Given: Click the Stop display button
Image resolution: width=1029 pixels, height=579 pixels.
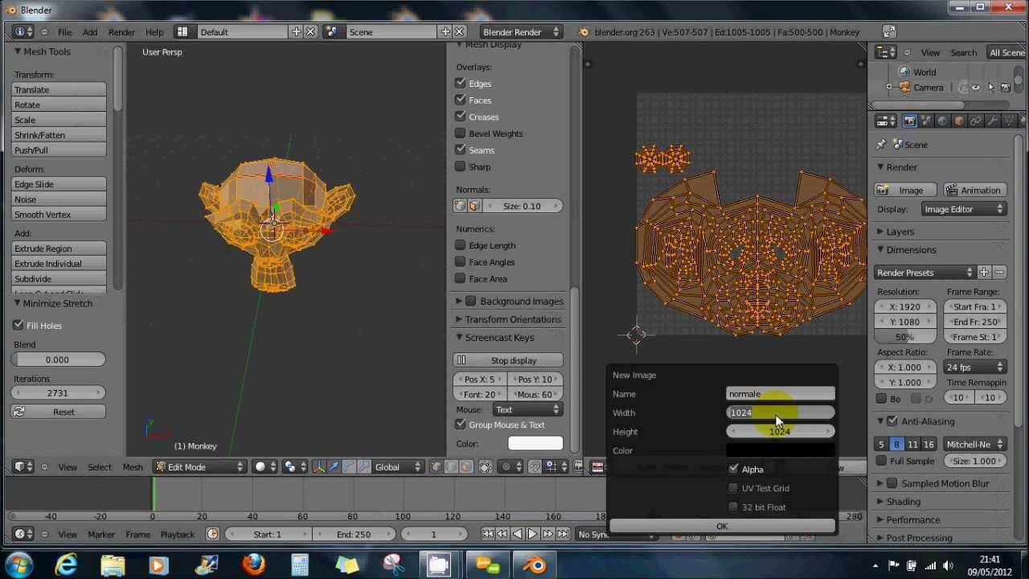Looking at the screenshot, I should coord(508,360).
